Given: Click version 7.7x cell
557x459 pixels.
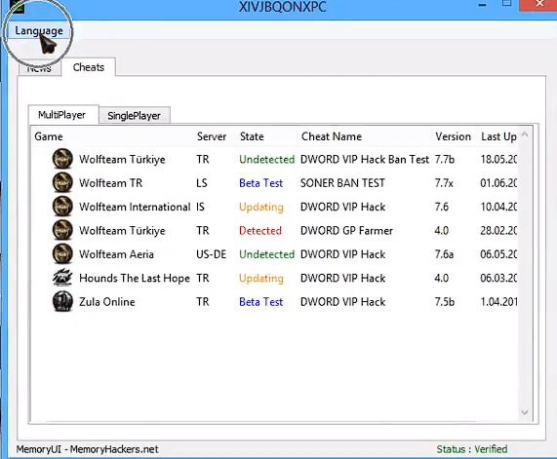Looking at the screenshot, I should coord(444,183).
